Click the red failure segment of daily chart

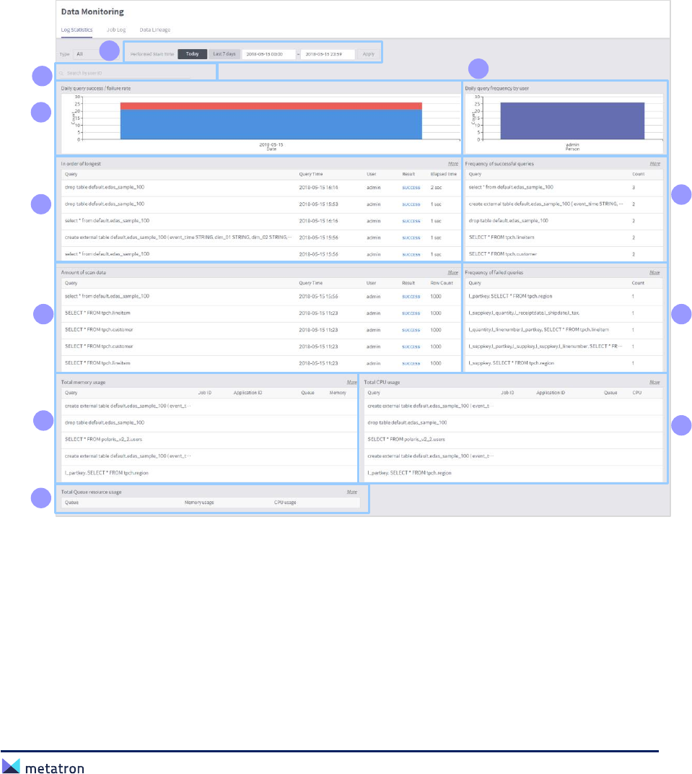coord(271,106)
